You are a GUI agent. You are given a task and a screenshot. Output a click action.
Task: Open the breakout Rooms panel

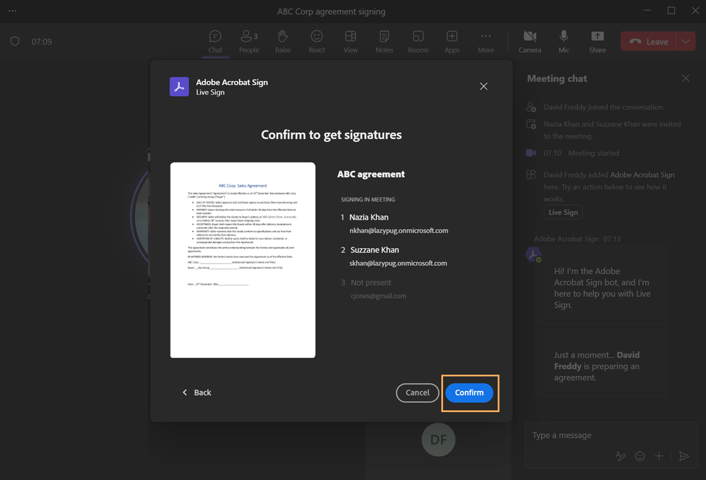tap(418, 41)
